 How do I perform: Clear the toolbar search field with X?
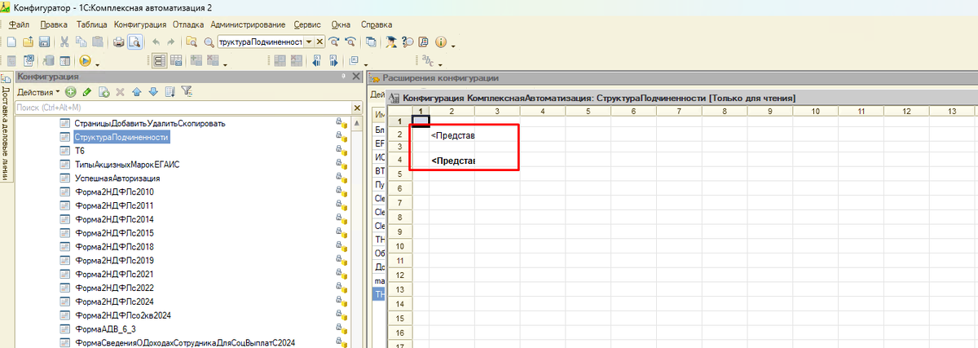point(319,42)
